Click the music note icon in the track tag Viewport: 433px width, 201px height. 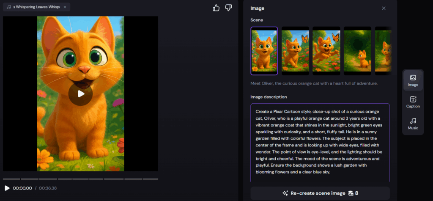[9, 7]
